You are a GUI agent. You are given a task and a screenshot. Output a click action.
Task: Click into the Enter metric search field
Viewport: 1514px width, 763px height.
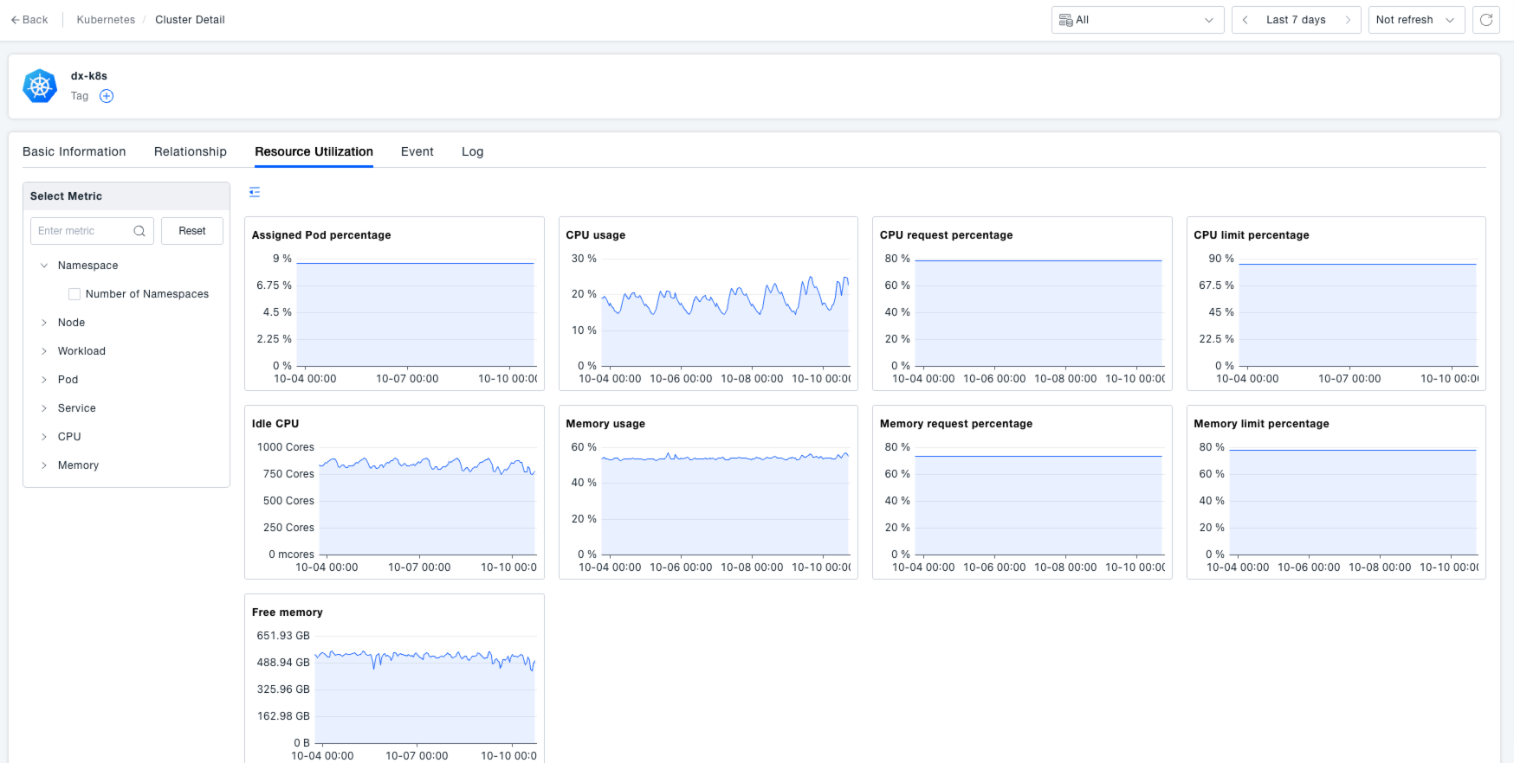[x=82, y=231]
